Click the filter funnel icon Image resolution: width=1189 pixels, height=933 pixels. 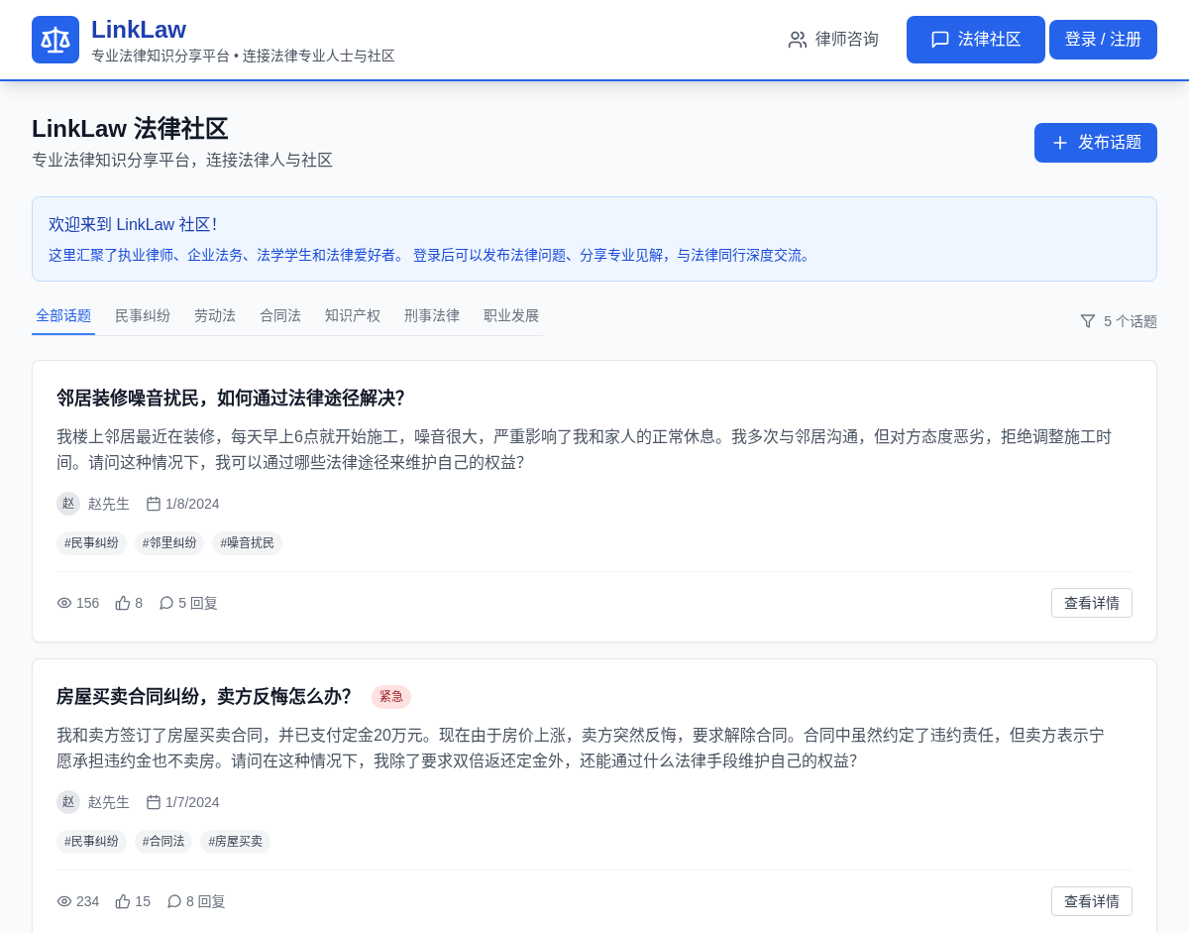(x=1088, y=321)
